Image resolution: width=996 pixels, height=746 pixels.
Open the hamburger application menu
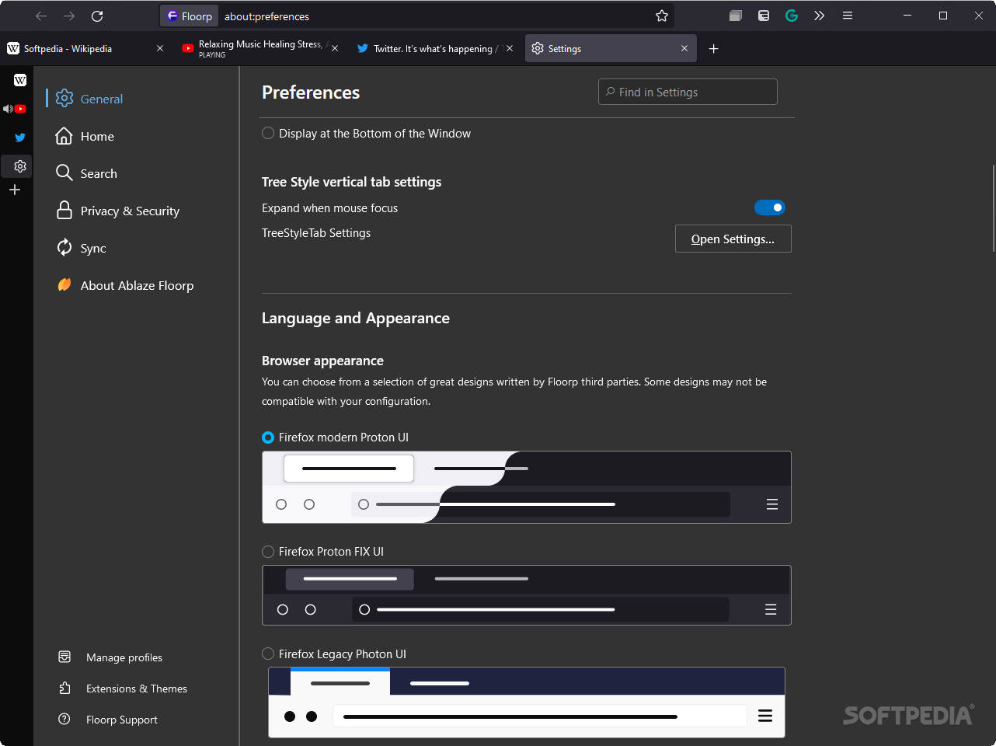pos(848,16)
